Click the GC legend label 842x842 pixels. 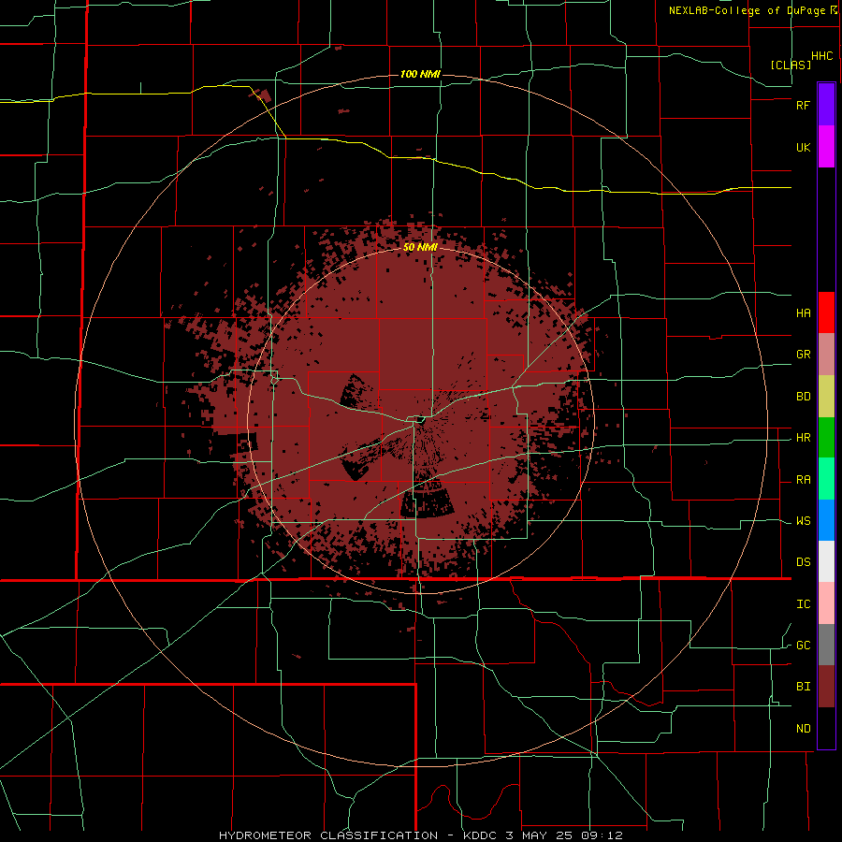click(803, 646)
